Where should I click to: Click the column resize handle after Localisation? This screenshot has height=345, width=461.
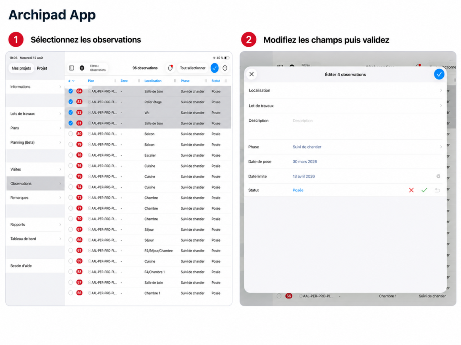coord(175,81)
